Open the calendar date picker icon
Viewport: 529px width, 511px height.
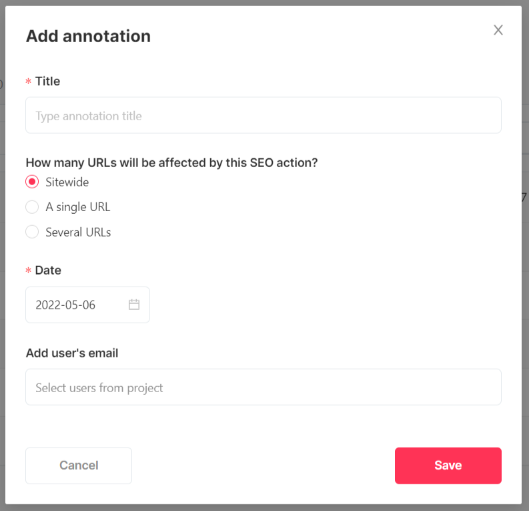point(134,305)
